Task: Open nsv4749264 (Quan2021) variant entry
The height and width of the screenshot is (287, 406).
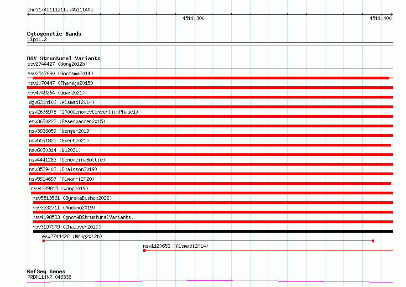Action: [56, 93]
